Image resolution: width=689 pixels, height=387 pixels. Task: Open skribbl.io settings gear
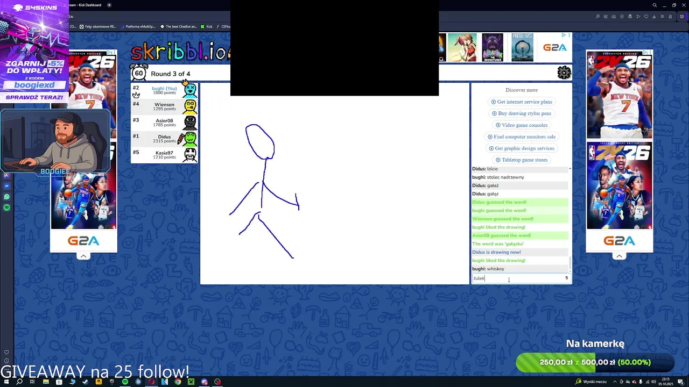(564, 73)
